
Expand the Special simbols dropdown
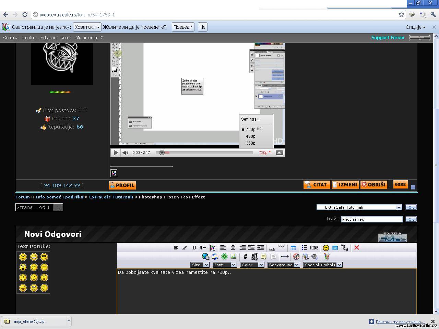[x=322, y=265]
